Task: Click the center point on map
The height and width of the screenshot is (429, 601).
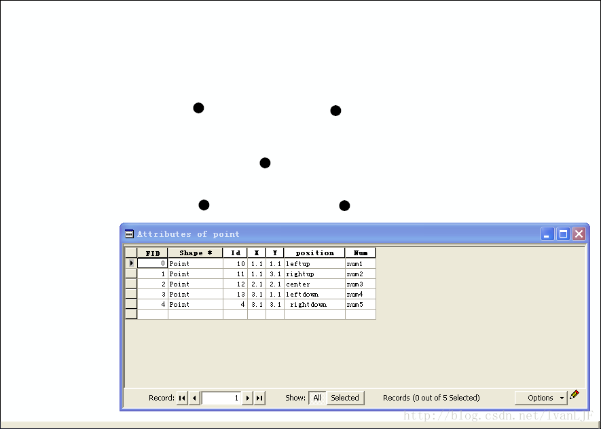Action: click(266, 163)
